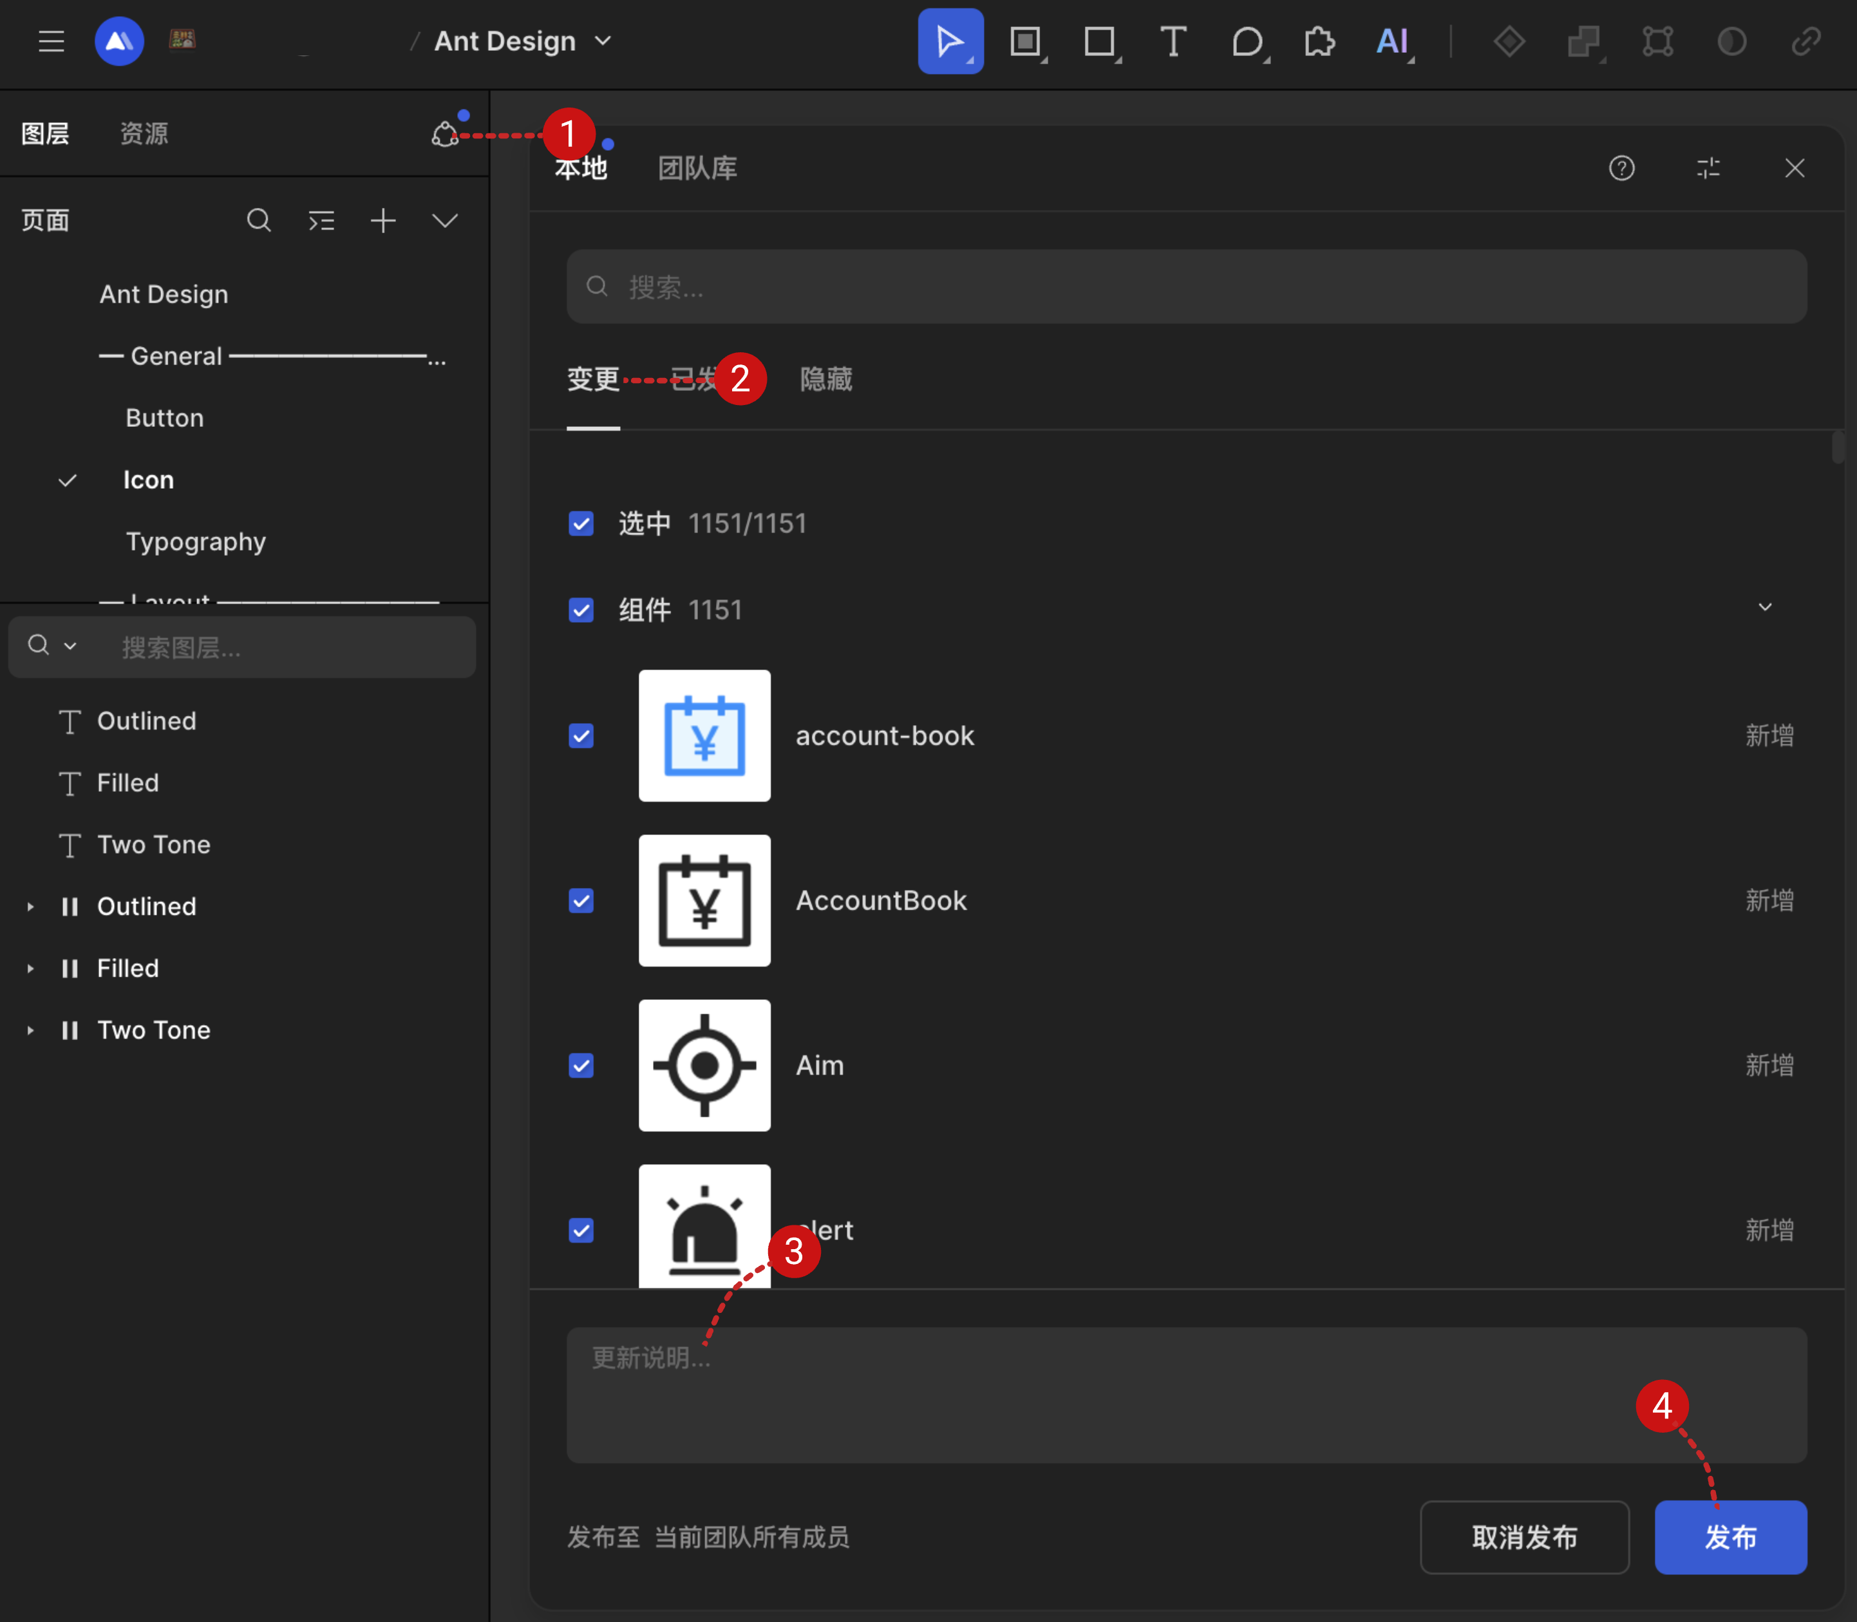The height and width of the screenshot is (1622, 1857).
Task: Select the Rectangle shape tool
Action: (1100, 42)
